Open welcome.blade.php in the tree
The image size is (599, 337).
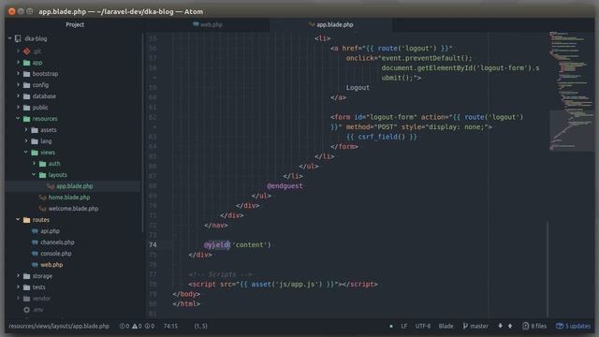[x=73, y=209]
